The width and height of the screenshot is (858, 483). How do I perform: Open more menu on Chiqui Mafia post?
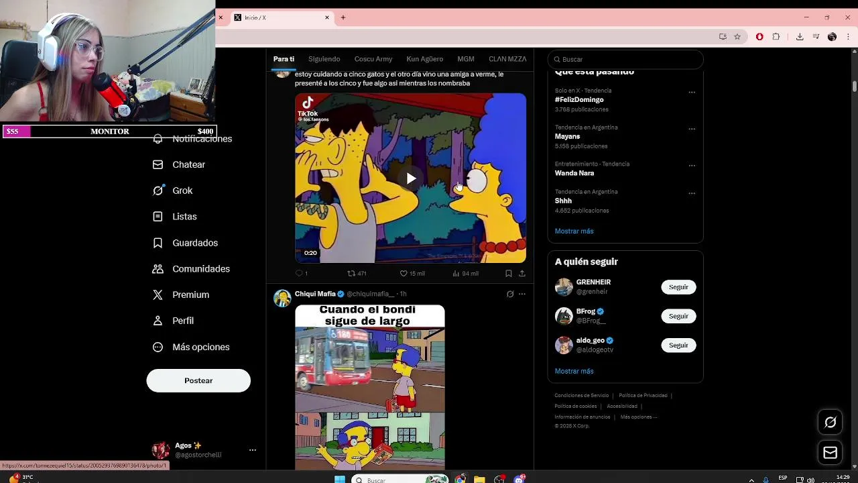point(522,294)
